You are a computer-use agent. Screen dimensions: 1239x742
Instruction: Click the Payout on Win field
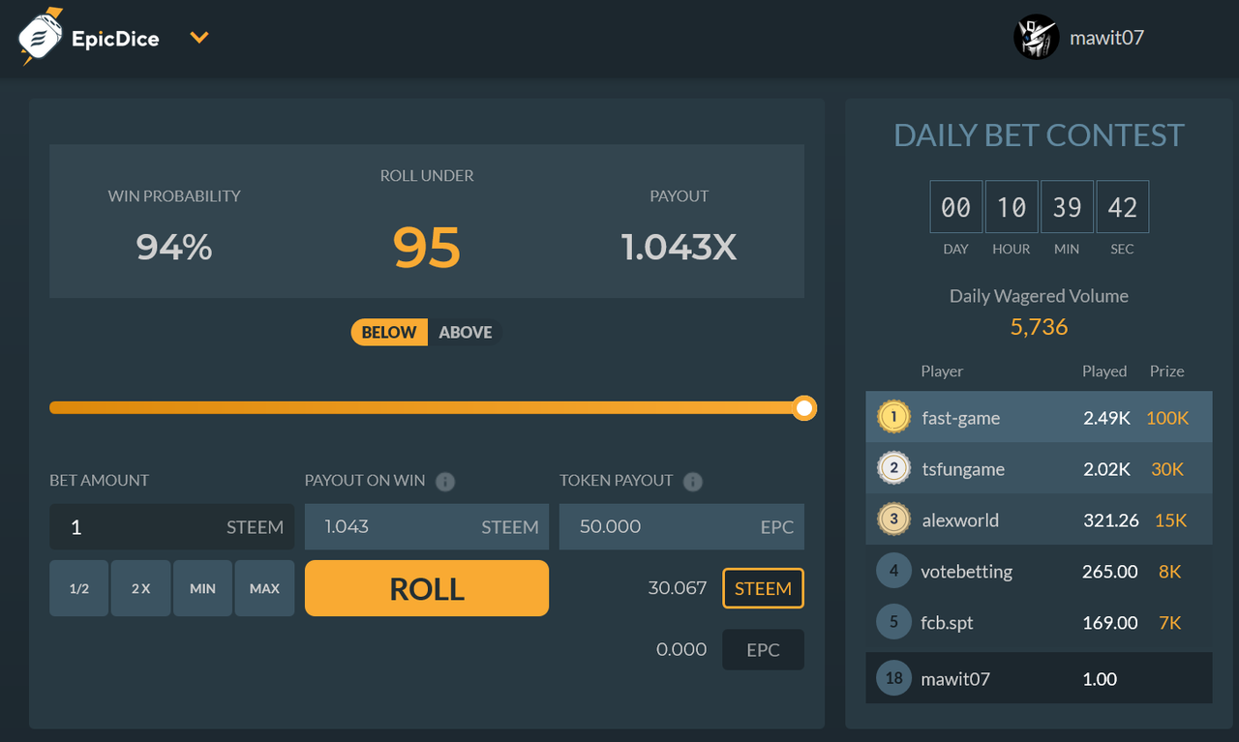click(427, 526)
